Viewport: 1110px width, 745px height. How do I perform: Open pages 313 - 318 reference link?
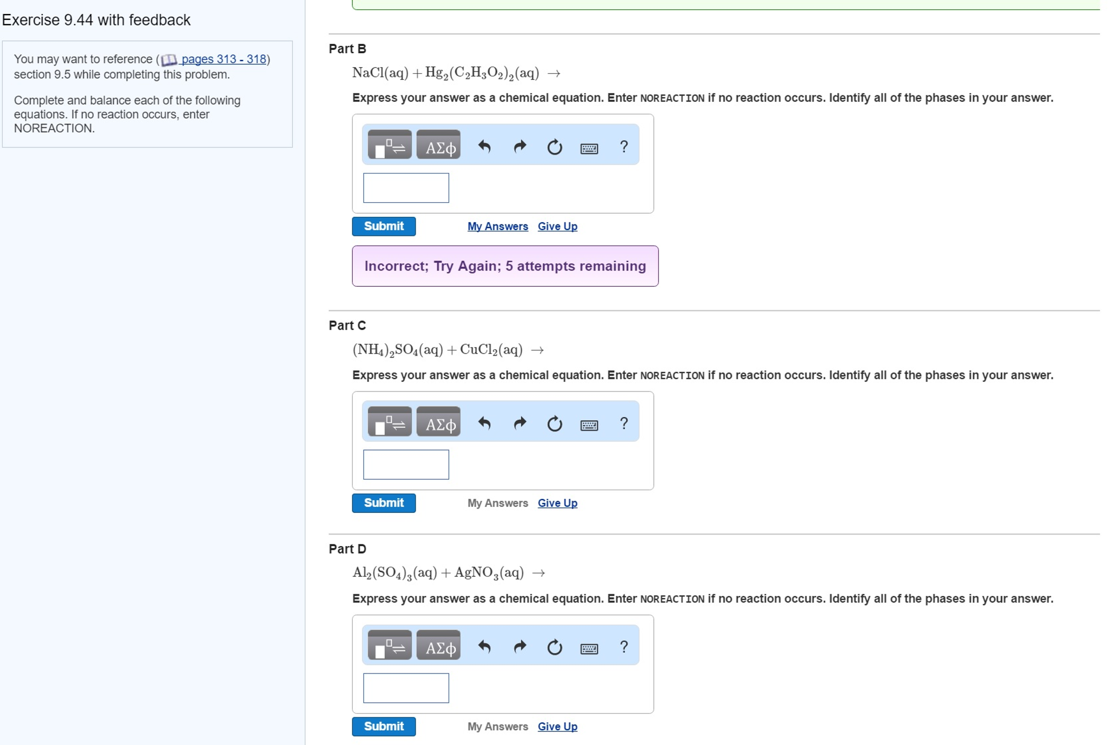223,59
